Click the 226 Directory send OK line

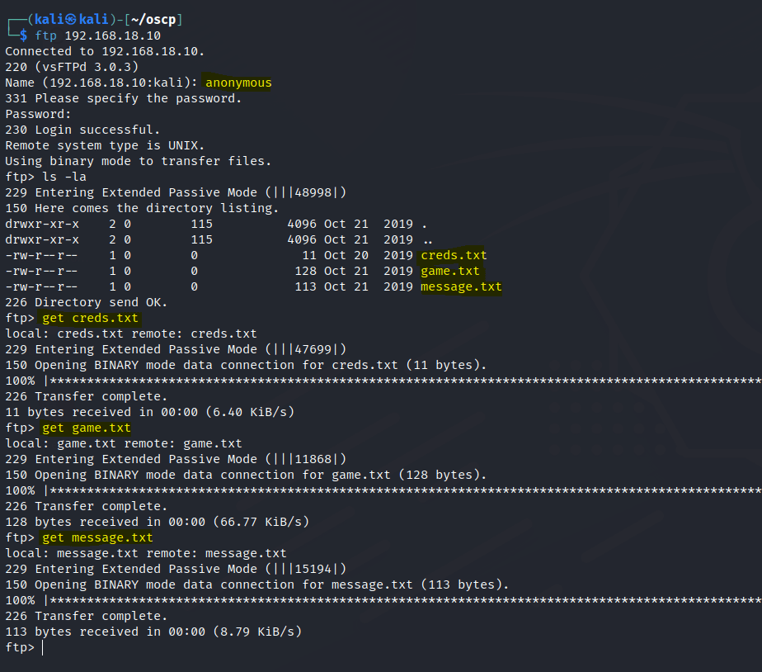click(87, 302)
